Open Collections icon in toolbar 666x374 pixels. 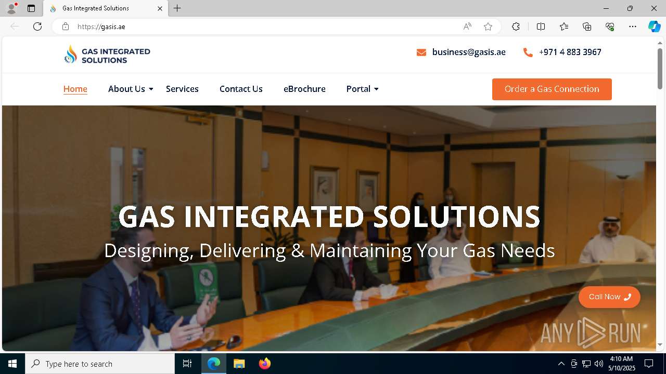[587, 26]
